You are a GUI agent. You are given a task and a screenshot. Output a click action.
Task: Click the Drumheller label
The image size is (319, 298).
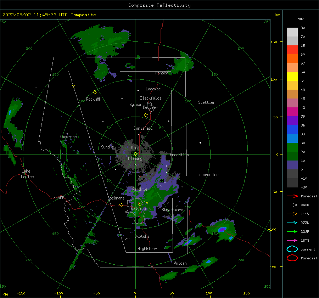[x=208, y=175]
